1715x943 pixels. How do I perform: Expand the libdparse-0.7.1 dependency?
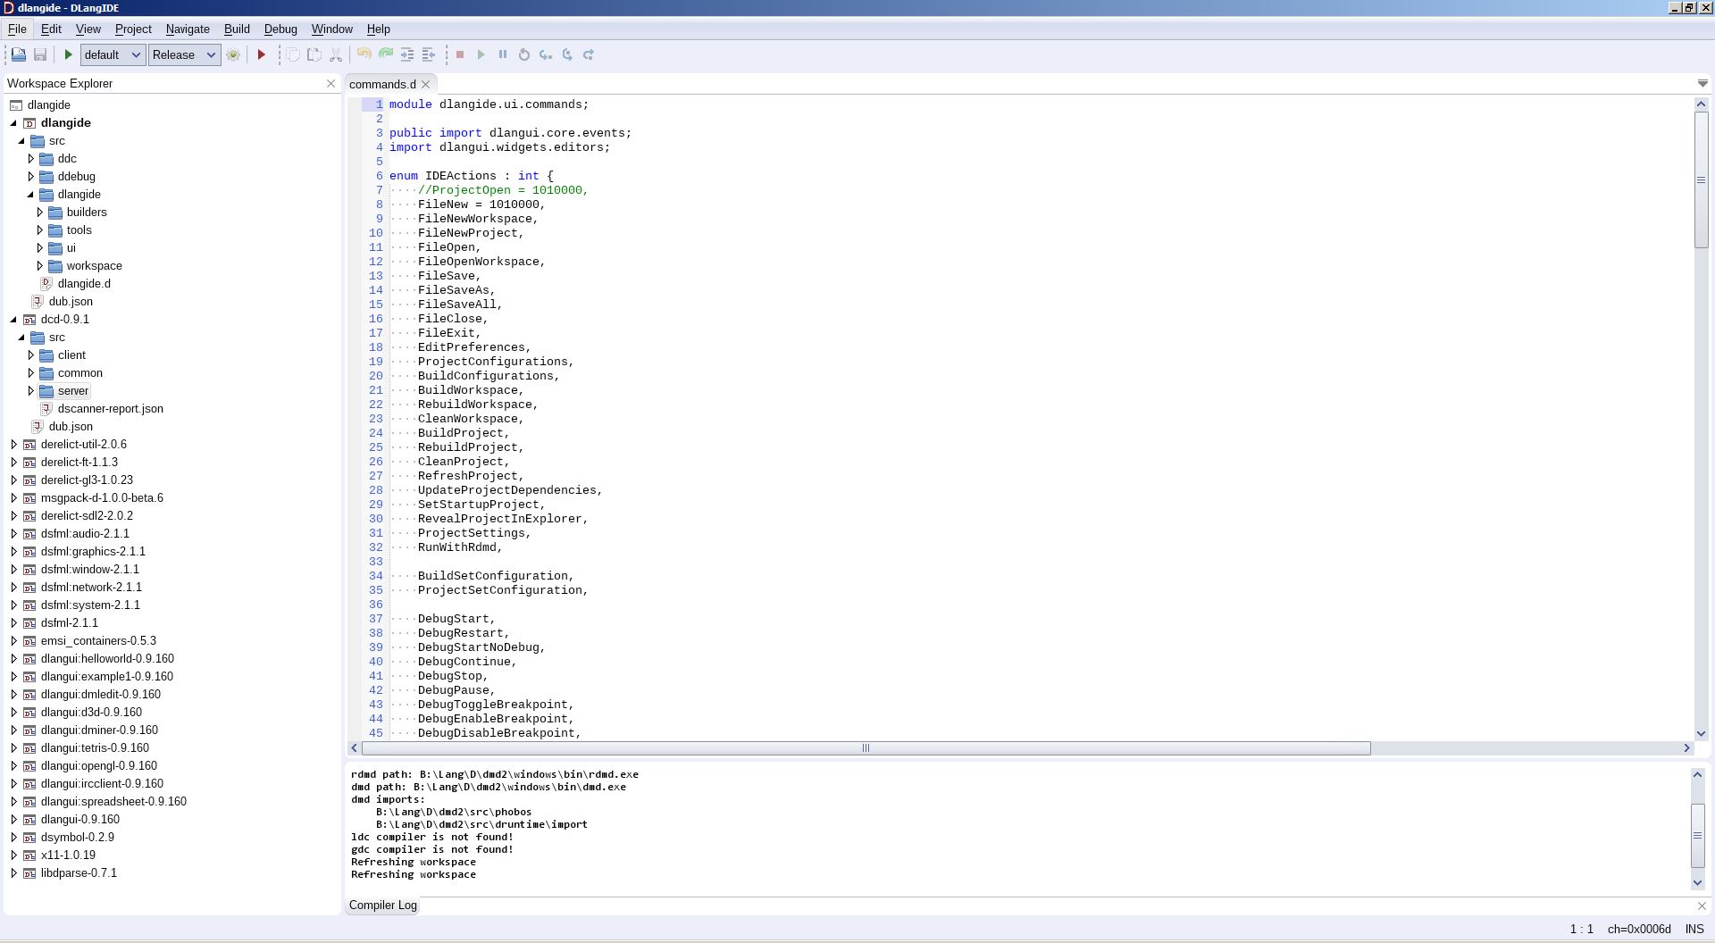coord(13,872)
